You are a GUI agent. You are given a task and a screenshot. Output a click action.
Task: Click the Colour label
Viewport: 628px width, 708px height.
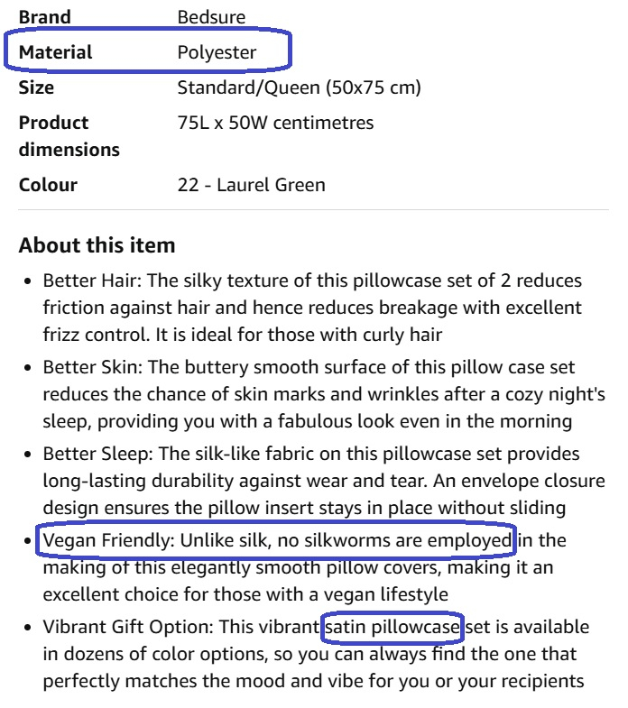pos(48,185)
